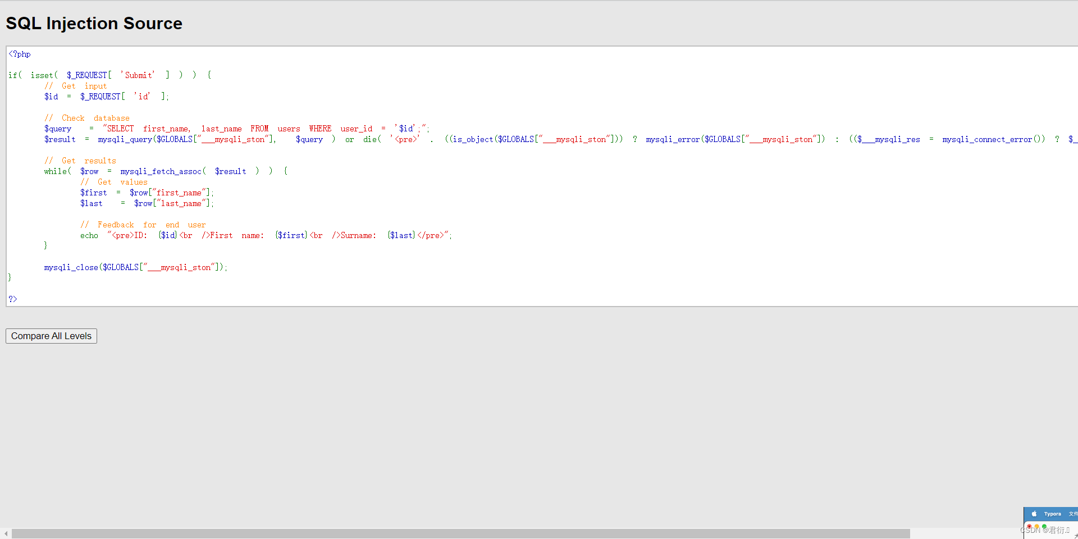The image size is (1078, 539).
Task: Click the 'mysqli_close' function call
Action: 71,267
